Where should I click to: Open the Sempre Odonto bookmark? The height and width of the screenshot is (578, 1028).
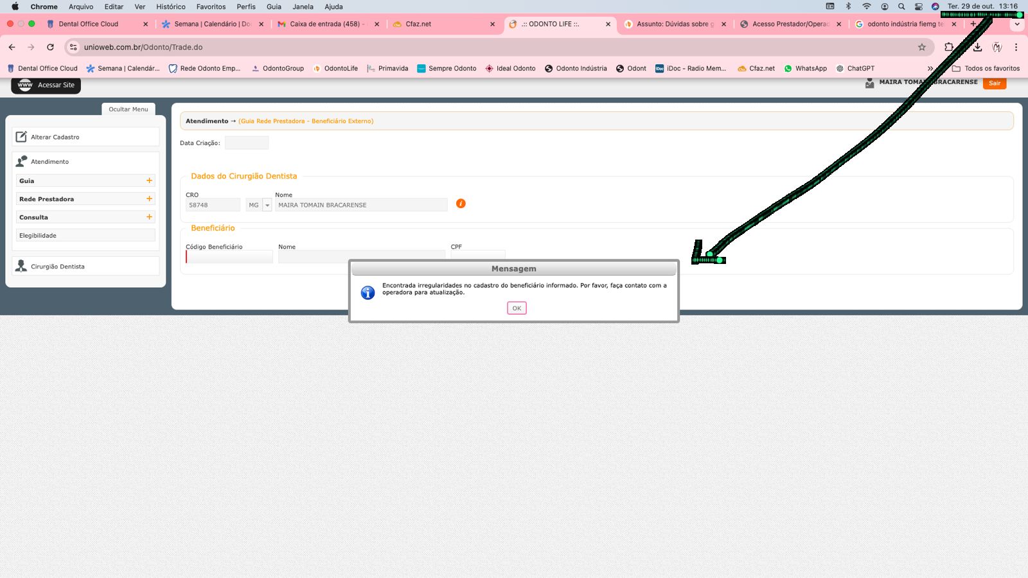447,68
